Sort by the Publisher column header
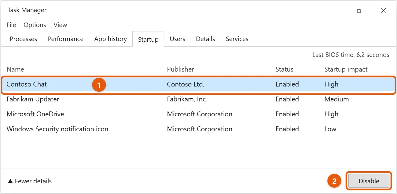 pyautogui.click(x=180, y=69)
